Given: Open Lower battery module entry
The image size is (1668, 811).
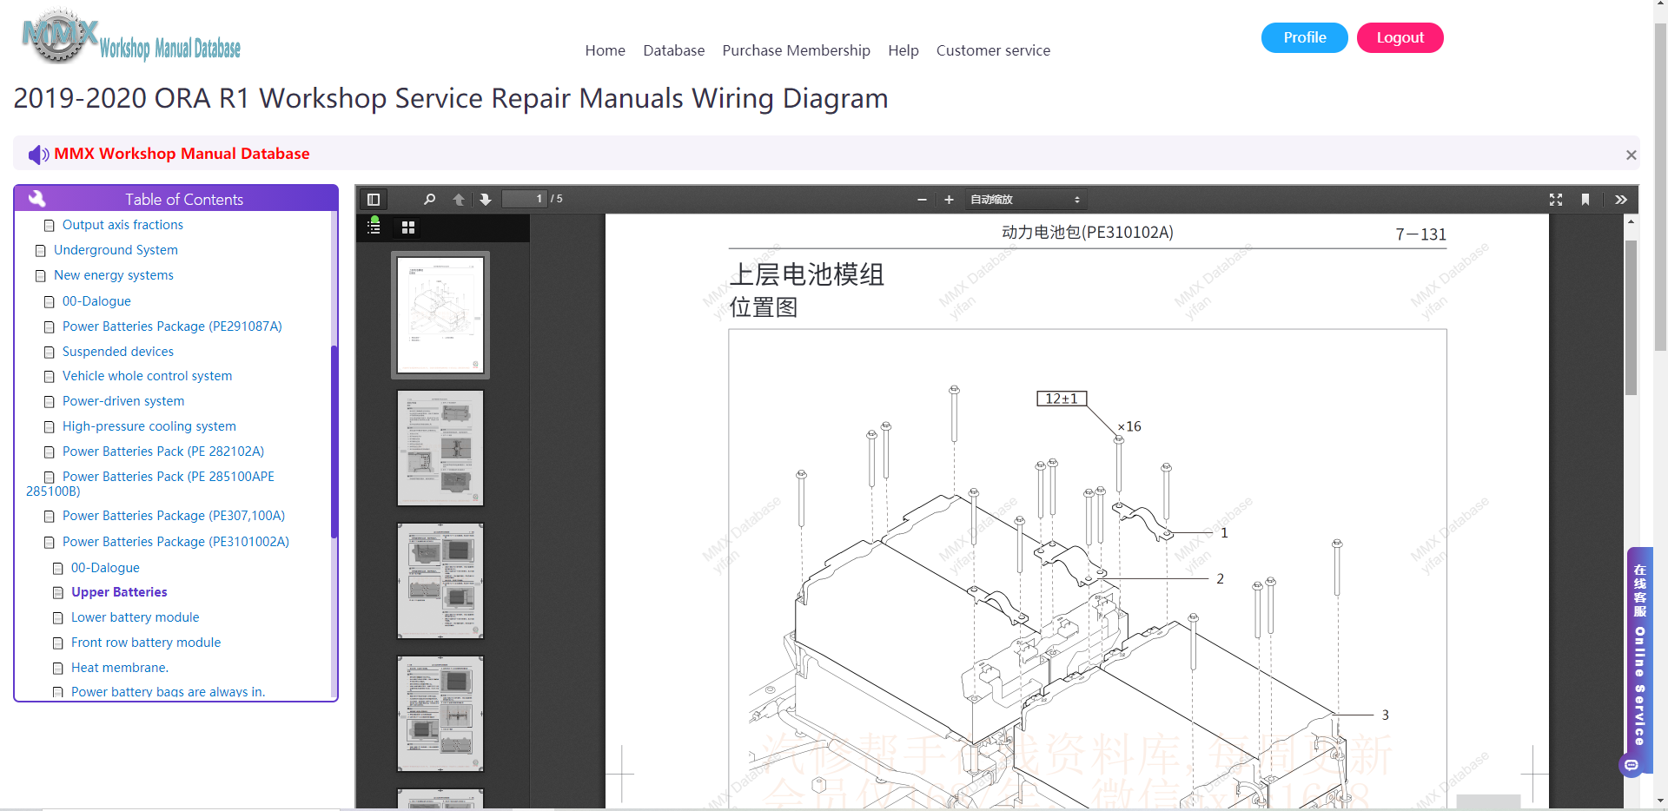Looking at the screenshot, I should click(x=136, y=617).
